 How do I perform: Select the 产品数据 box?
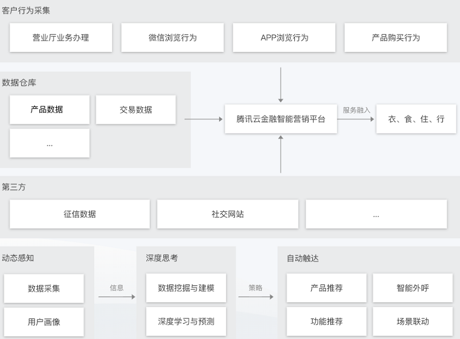coord(50,110)
